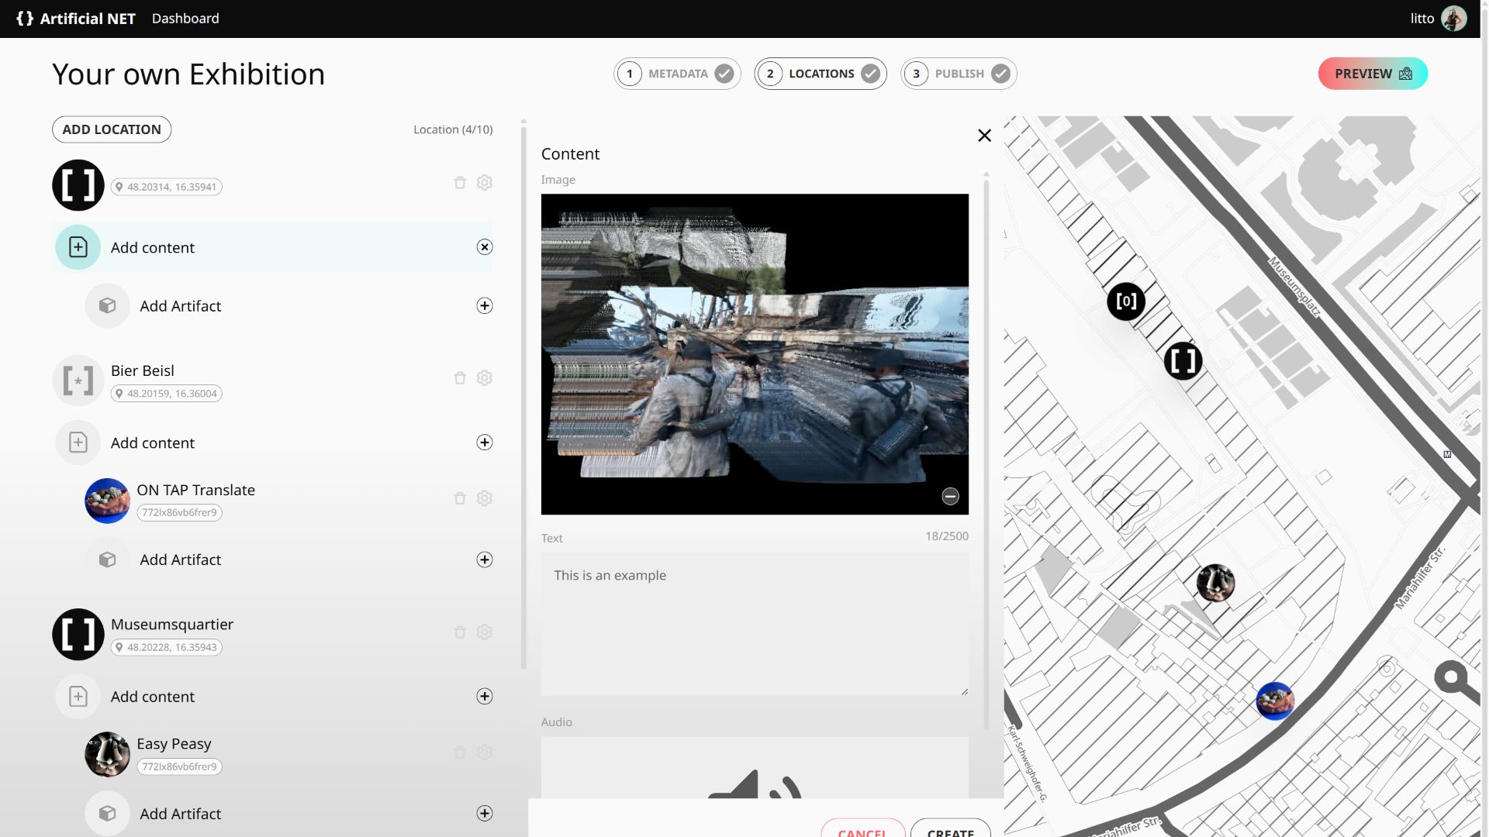Delete the Museumsquartier location
The height and width of the screenshot is (837, 1489).
(x=460, y=632)
